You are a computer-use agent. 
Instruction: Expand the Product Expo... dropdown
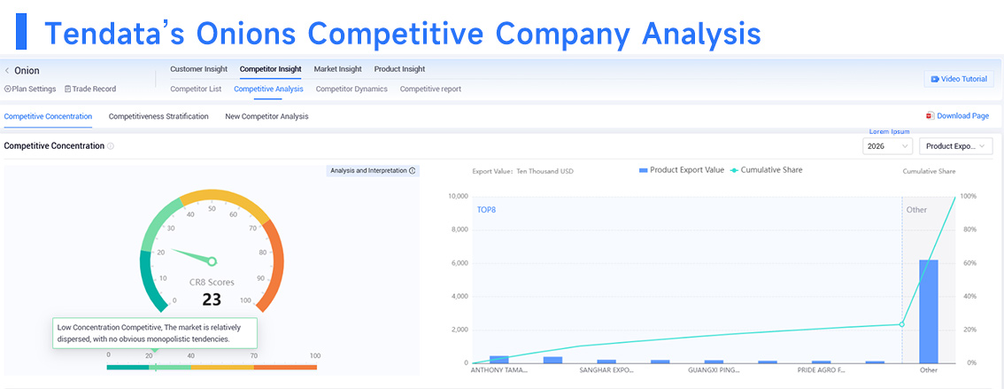(x=956, y=146)
